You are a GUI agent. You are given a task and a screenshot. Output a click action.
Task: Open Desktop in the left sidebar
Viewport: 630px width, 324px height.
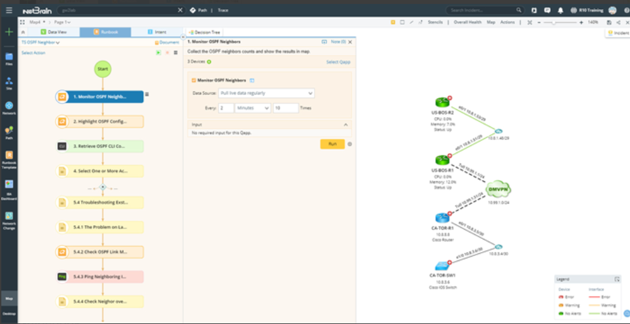pyautogui.click(x=9, y=314)
